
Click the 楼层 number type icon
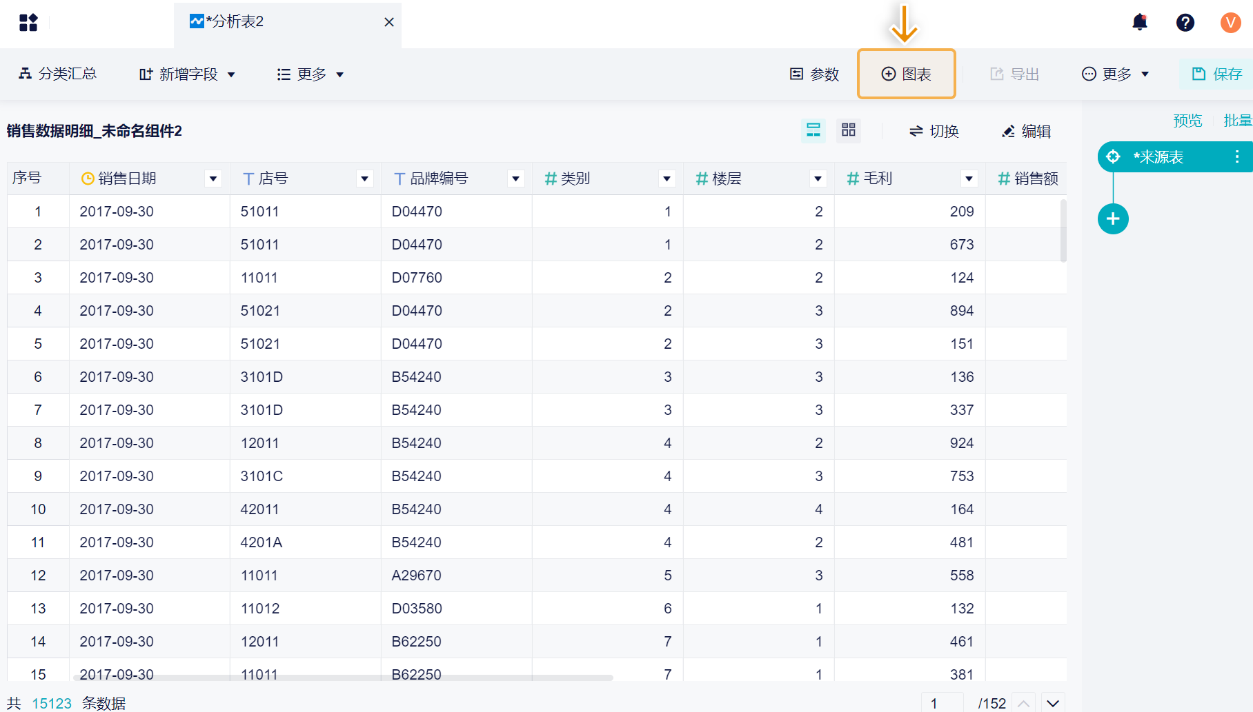coord(702,179)
